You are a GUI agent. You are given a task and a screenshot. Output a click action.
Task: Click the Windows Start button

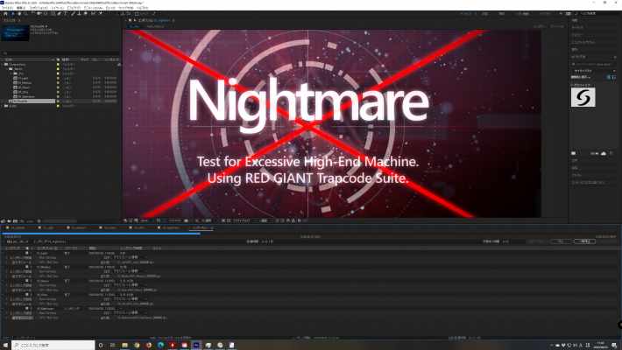click(x=6, y=345)
